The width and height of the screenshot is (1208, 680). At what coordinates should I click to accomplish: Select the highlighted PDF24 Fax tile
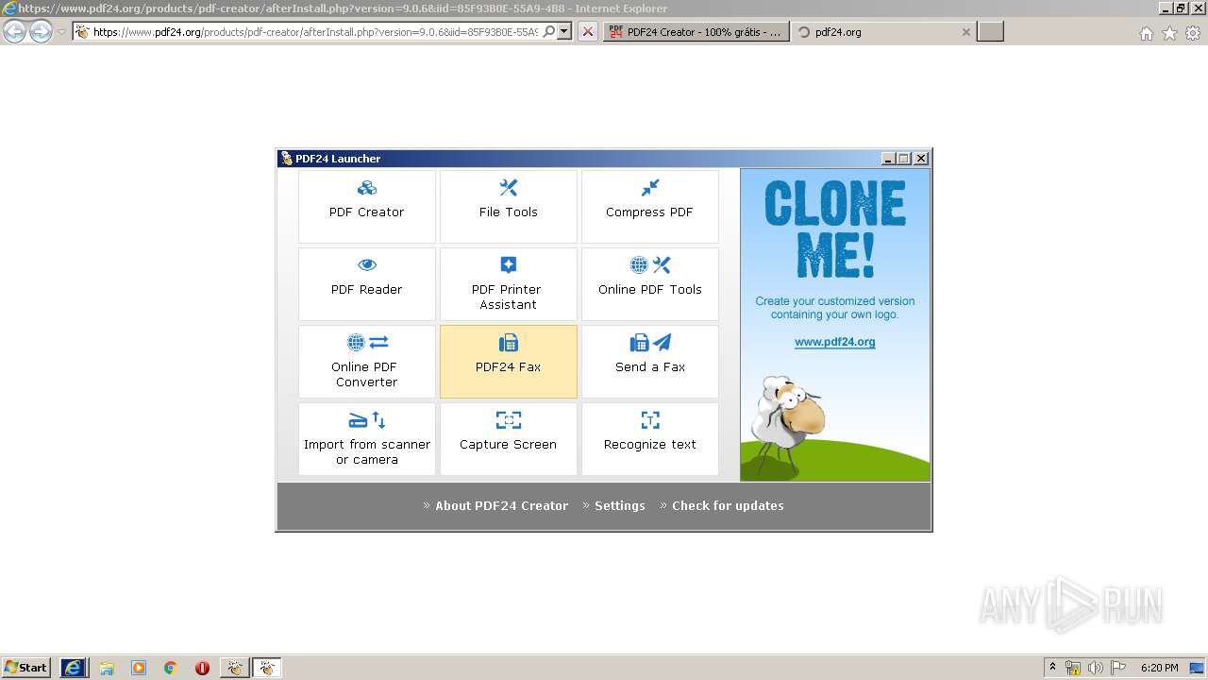tap(509, 361)
